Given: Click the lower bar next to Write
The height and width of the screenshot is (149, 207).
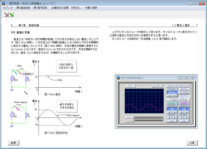Looking at the screenshot, I should point(149,120).
